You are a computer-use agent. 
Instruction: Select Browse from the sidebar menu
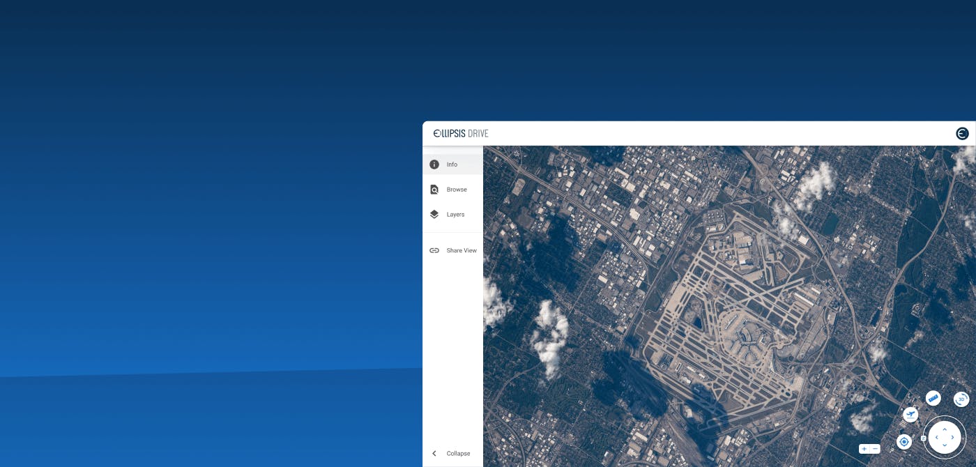tap(457, 189)
